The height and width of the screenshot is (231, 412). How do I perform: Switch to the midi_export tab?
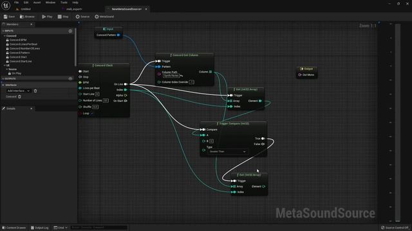tap(74, 9)
